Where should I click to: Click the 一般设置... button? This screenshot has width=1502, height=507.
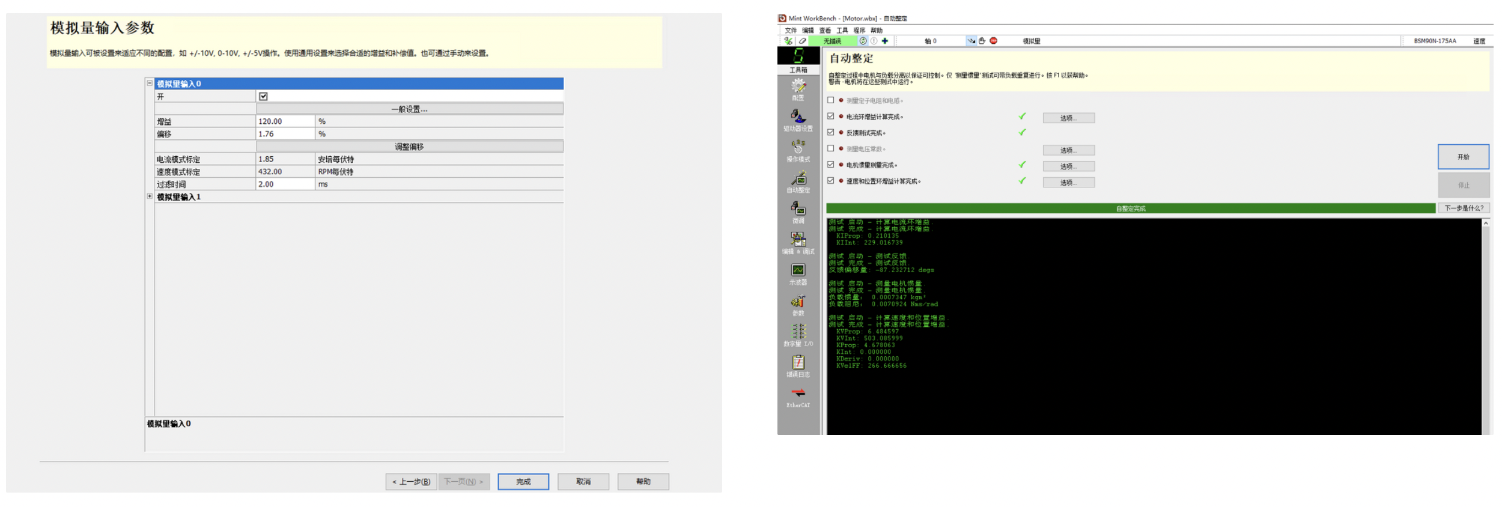[x=410, y=109]
